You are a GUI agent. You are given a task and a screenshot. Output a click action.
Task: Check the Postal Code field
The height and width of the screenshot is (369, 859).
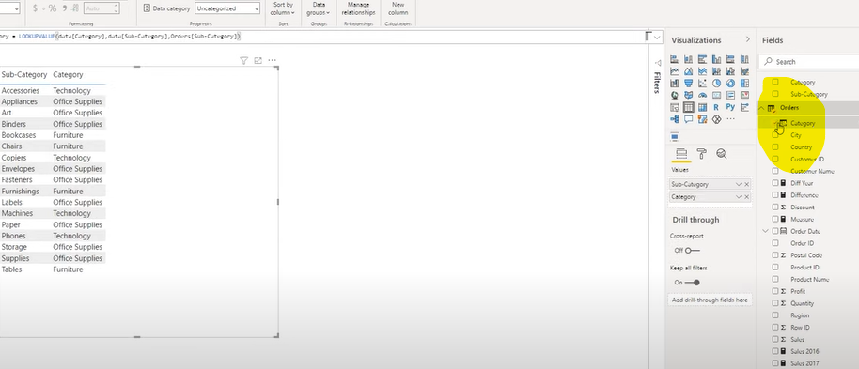(x=775, y=255)
